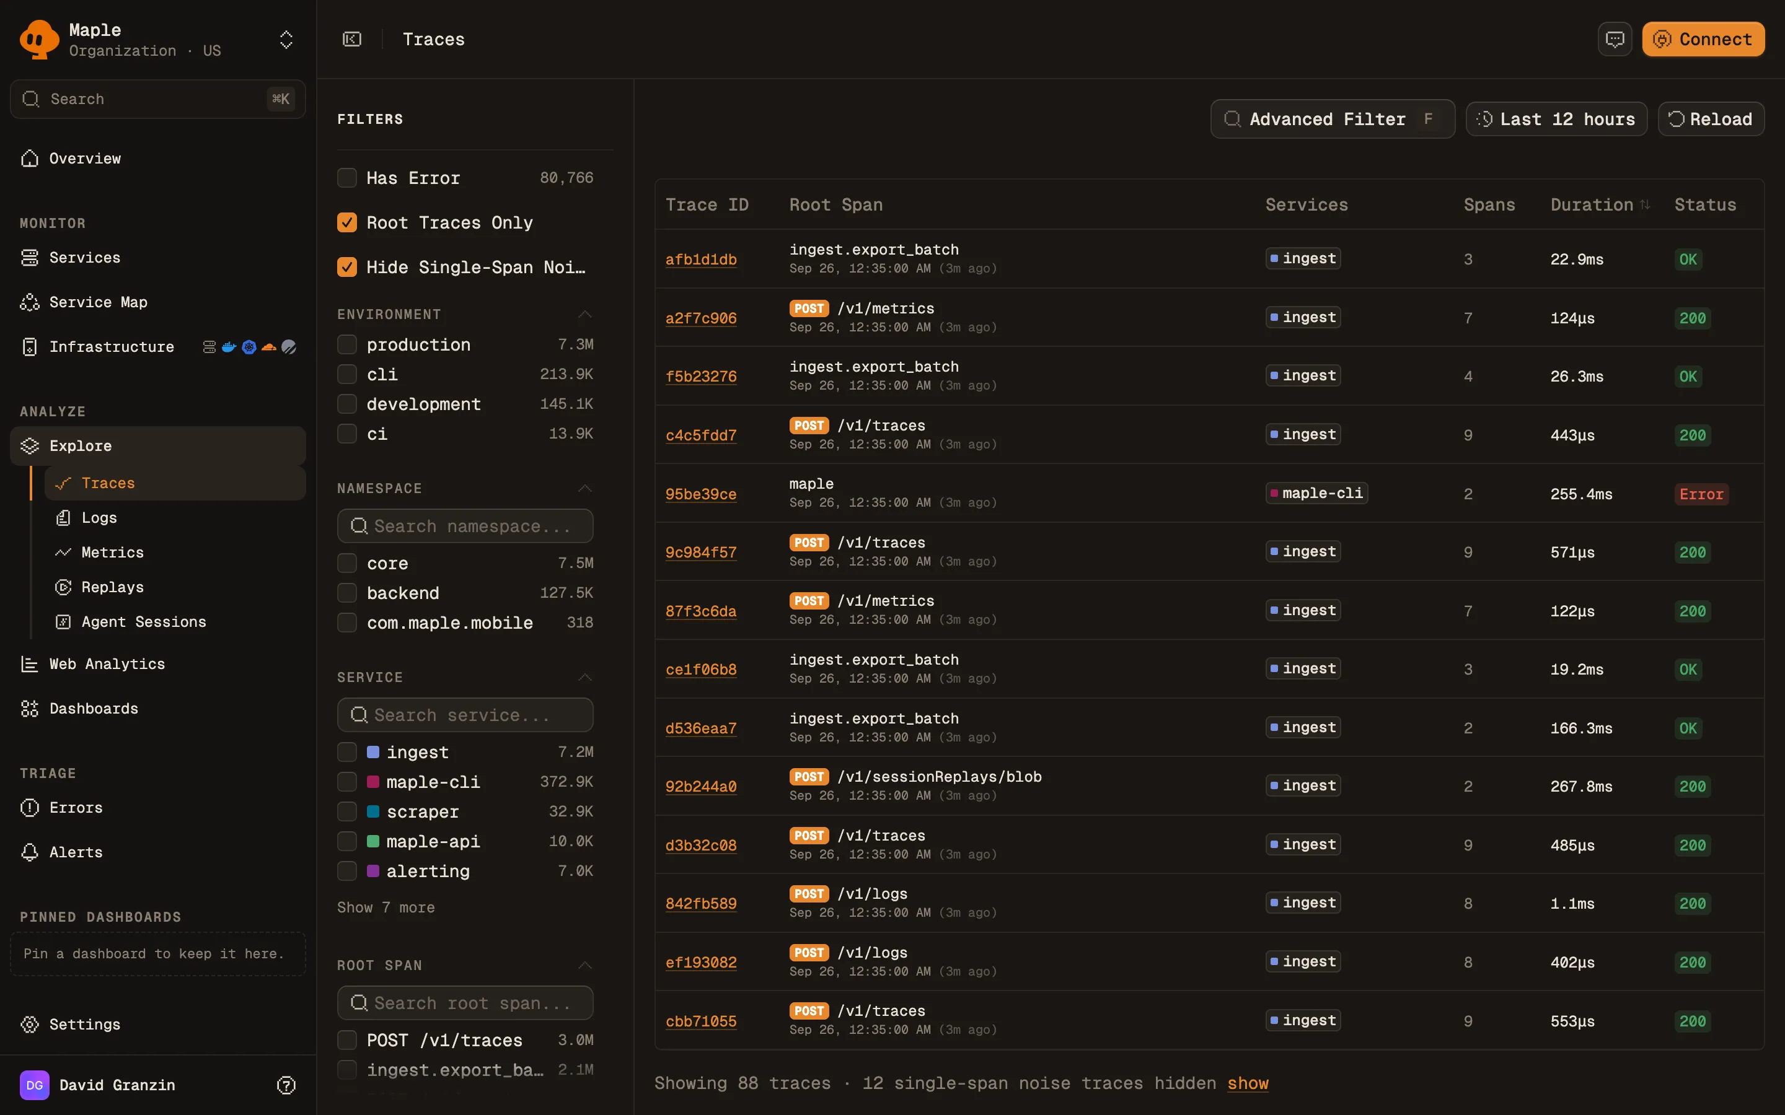Click the scraper teal color swatch
The width and height of the screenshot is (1785, 1115).
point(373,811)
